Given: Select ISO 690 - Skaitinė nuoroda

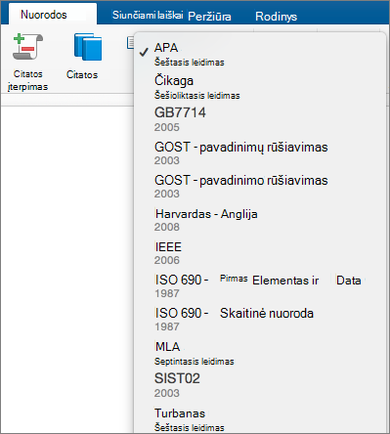Looking at the screenshot, I should click(x=260, y=320).
